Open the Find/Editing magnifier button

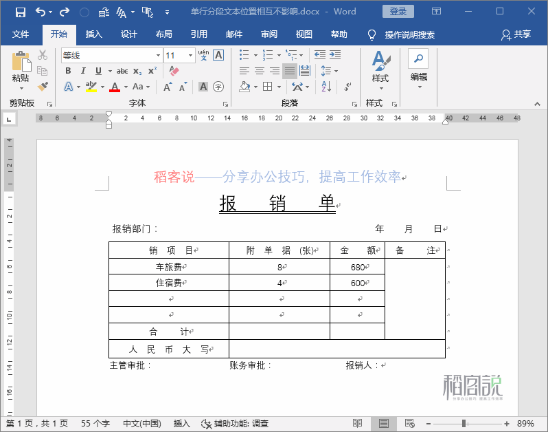coord(418,58)
